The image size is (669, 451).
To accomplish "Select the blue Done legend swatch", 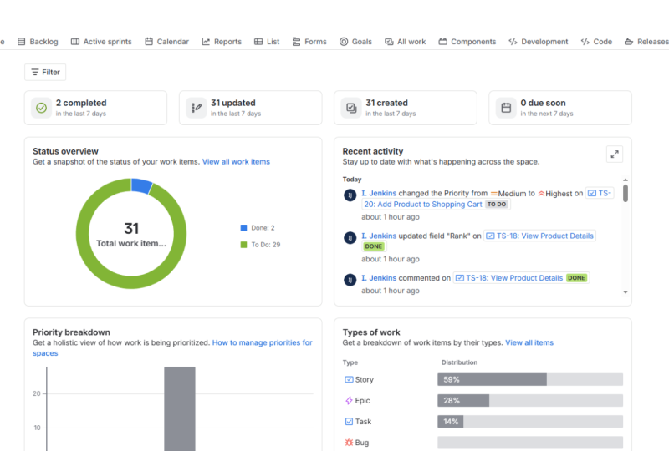I will coord(243,228).
